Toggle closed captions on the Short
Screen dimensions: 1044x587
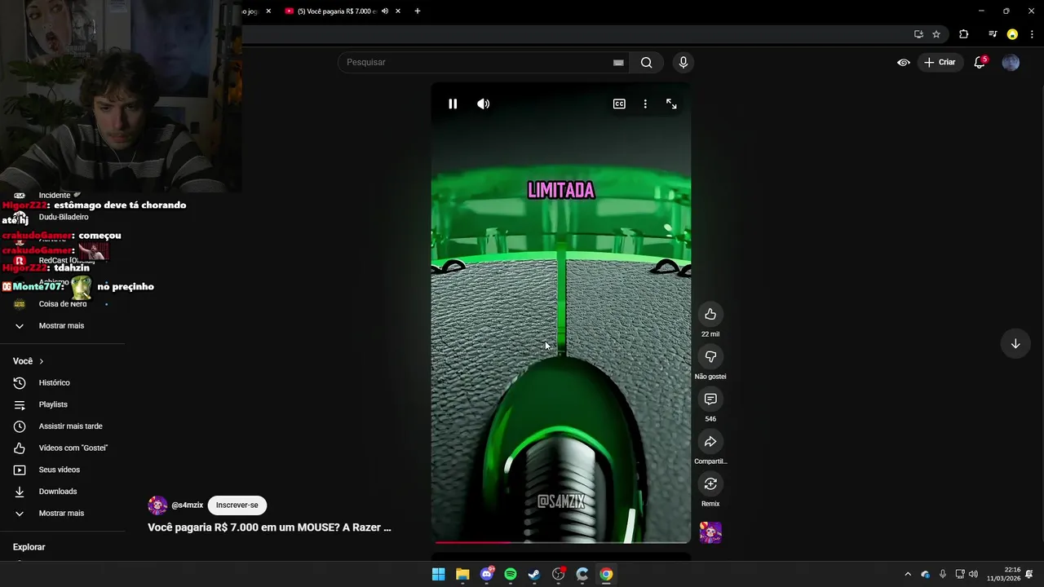(619, 104)
